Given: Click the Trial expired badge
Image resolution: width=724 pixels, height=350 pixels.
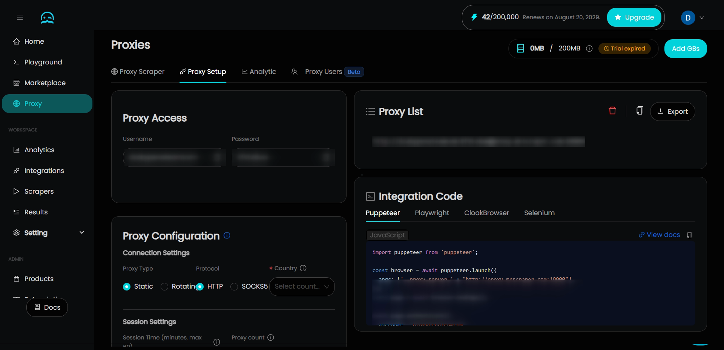Looking at the screenshot, I should click(624, 49).
